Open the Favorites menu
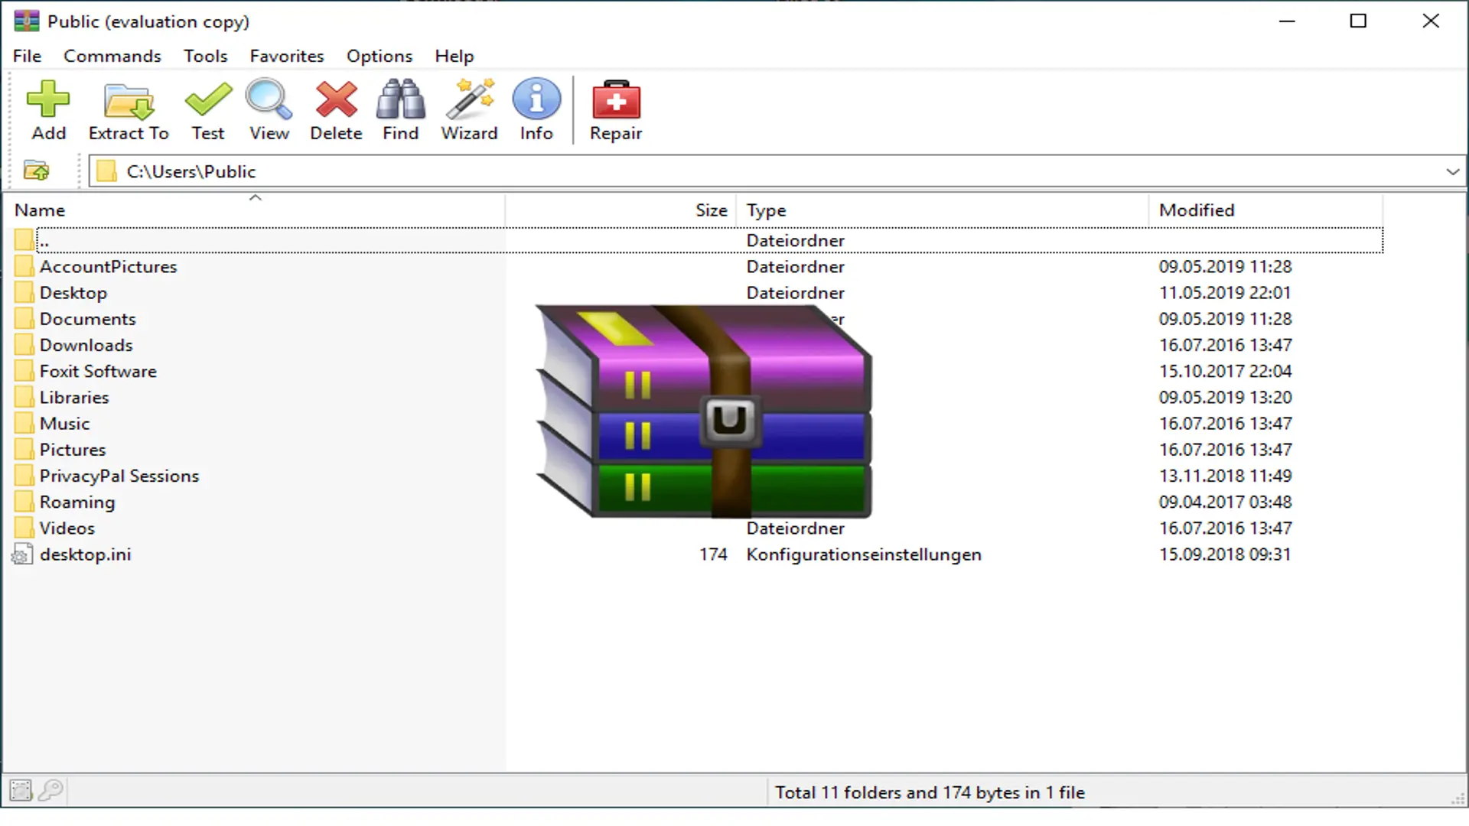 286,56
